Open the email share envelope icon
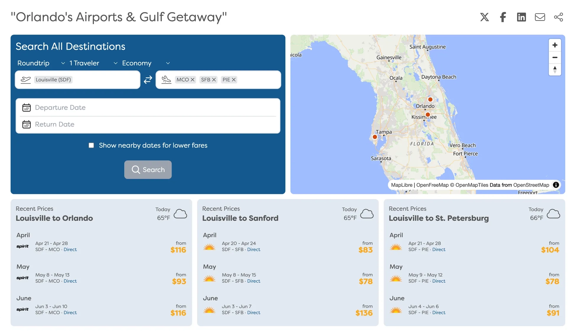 click(540, 17)
